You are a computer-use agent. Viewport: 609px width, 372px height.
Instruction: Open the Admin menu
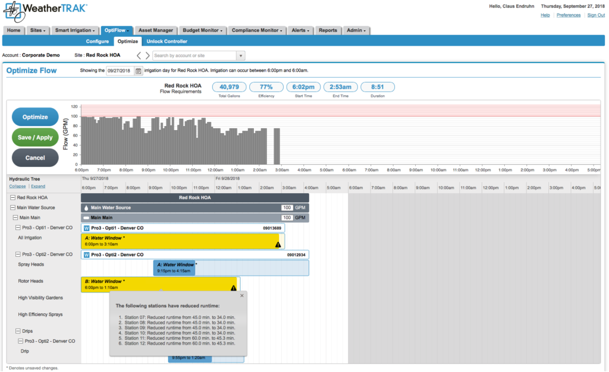point(356,30)
